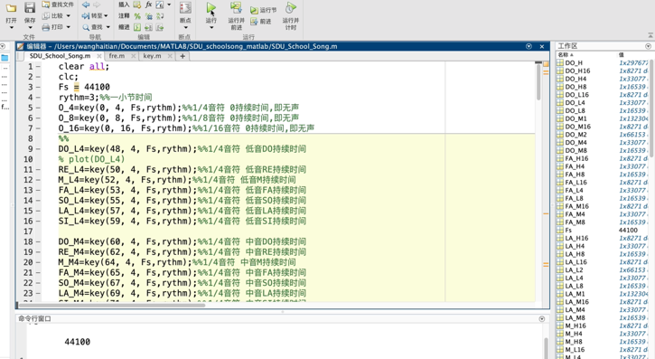Open the Find (查找) dropdown arrow
The image size is (655, 359).
pyautogui.click(x=108, y=27)
